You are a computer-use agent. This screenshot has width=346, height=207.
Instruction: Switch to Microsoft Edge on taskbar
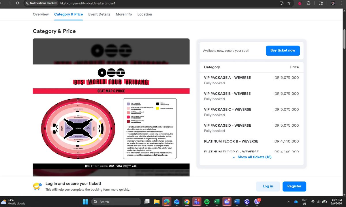(x=166, y=202)
